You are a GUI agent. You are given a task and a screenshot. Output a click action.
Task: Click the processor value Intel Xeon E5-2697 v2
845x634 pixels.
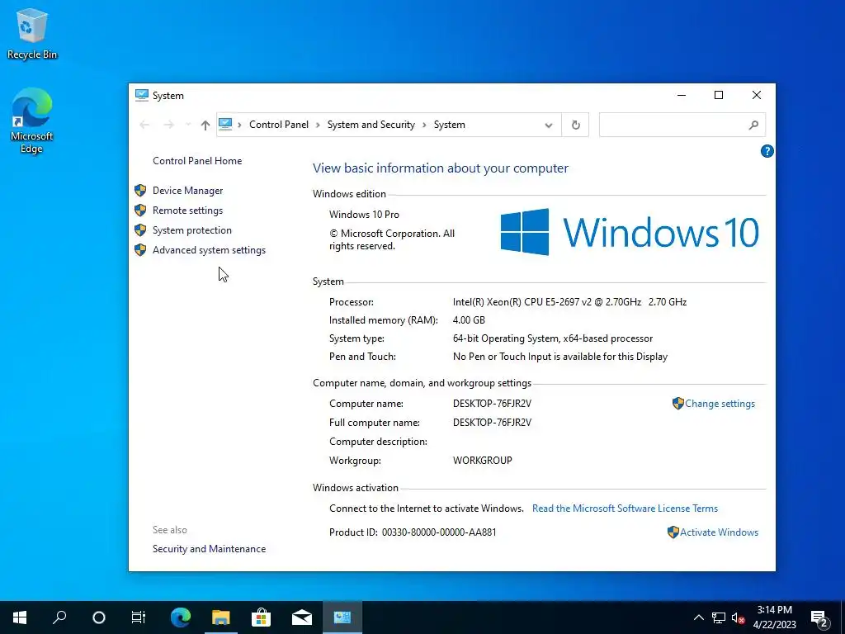pos(569,302)
